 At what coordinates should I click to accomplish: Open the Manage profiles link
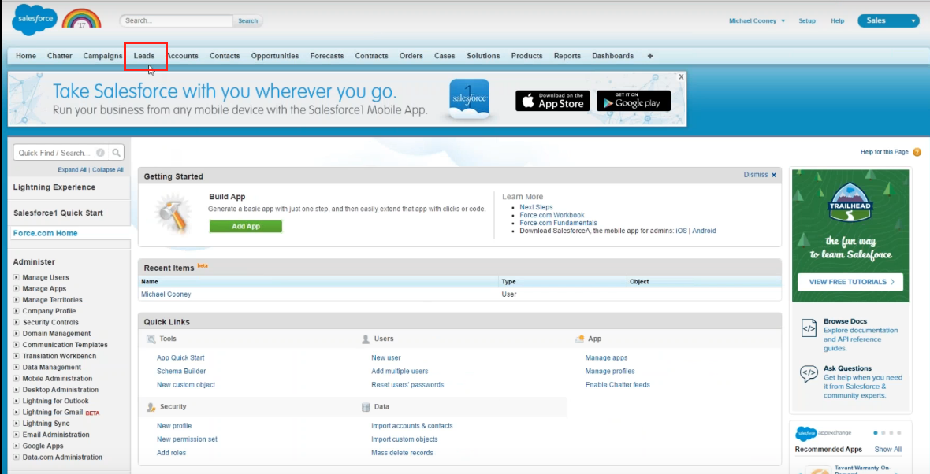pos(610,372)
